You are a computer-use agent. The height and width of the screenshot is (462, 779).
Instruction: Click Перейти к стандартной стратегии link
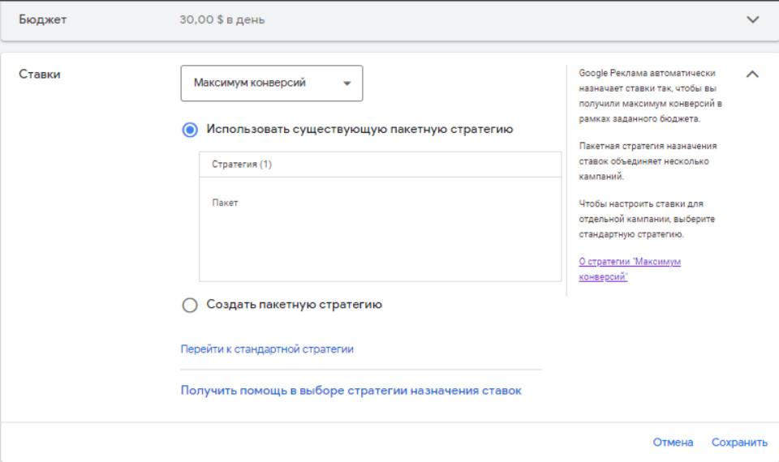[267, 349]
